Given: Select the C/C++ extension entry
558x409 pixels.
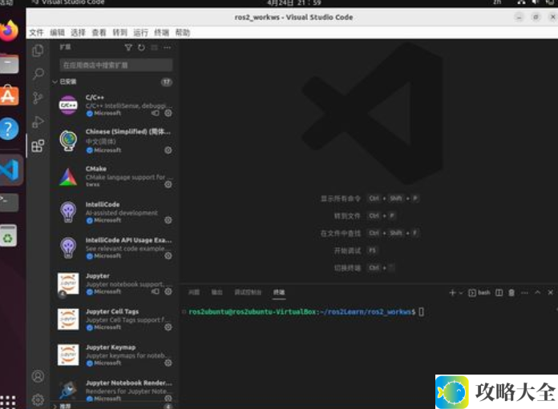Looking at the screenshot, I should click(113, 105).
